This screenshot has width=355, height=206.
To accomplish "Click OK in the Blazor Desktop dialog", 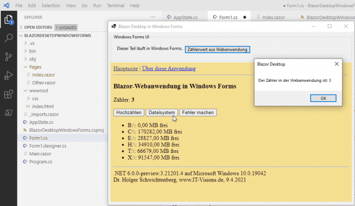I will tap(323, 98).
